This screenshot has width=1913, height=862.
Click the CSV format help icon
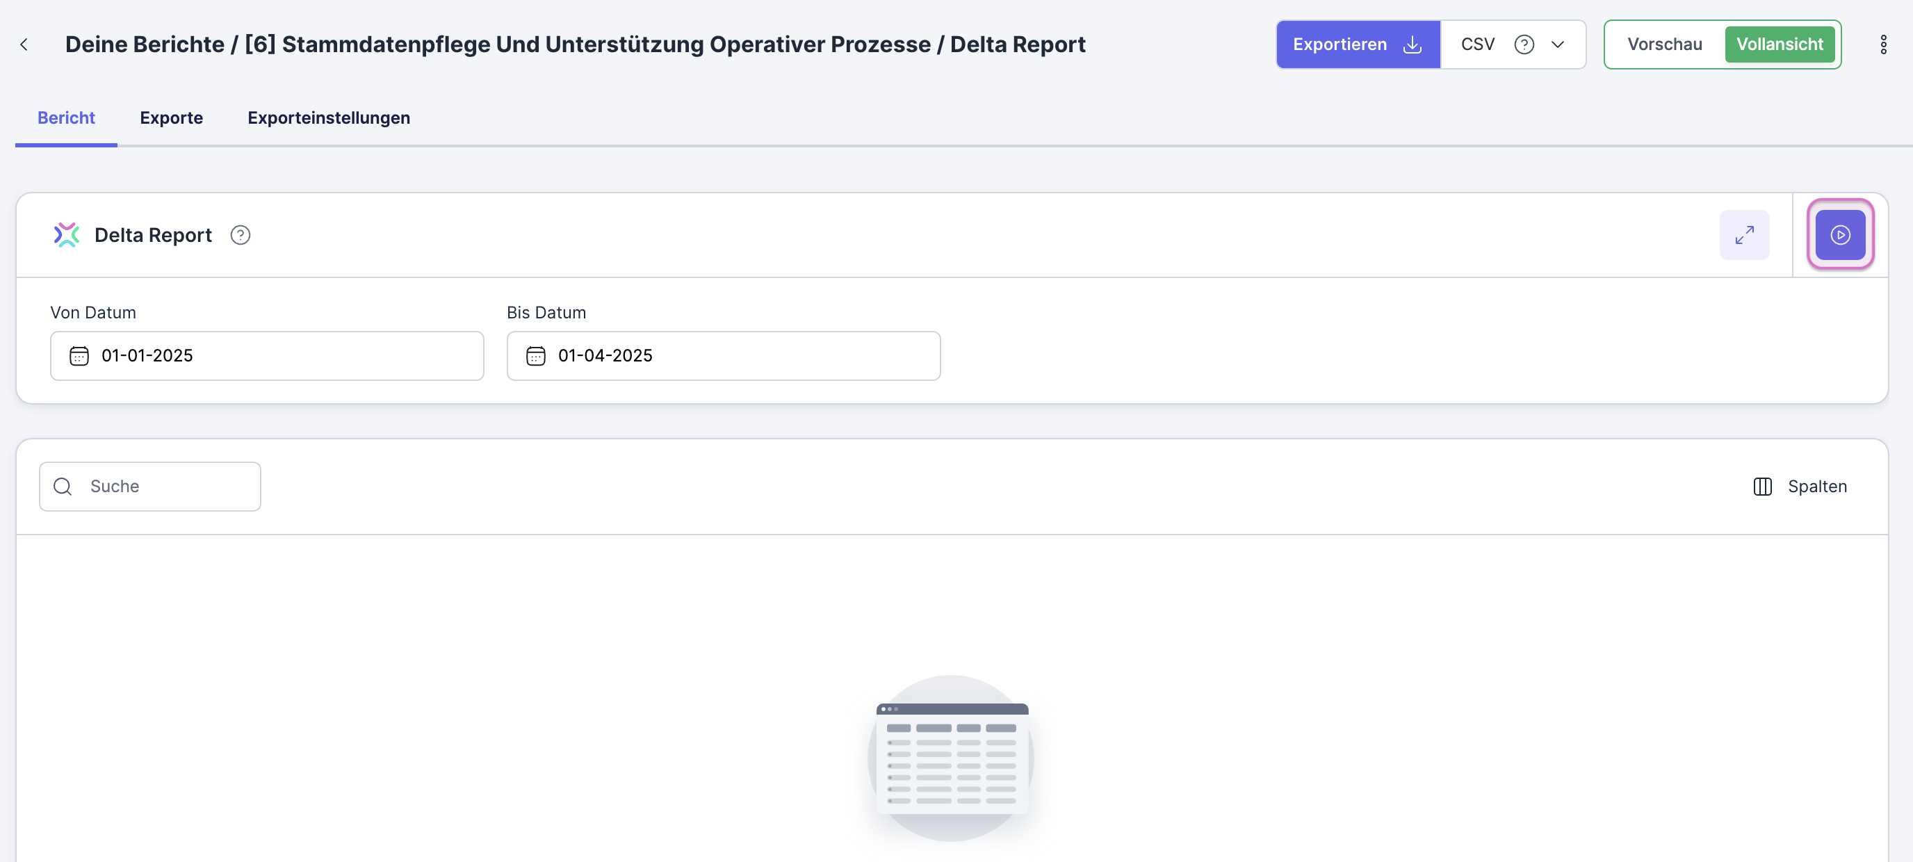pyautogui.click(x=1524, y=44)
